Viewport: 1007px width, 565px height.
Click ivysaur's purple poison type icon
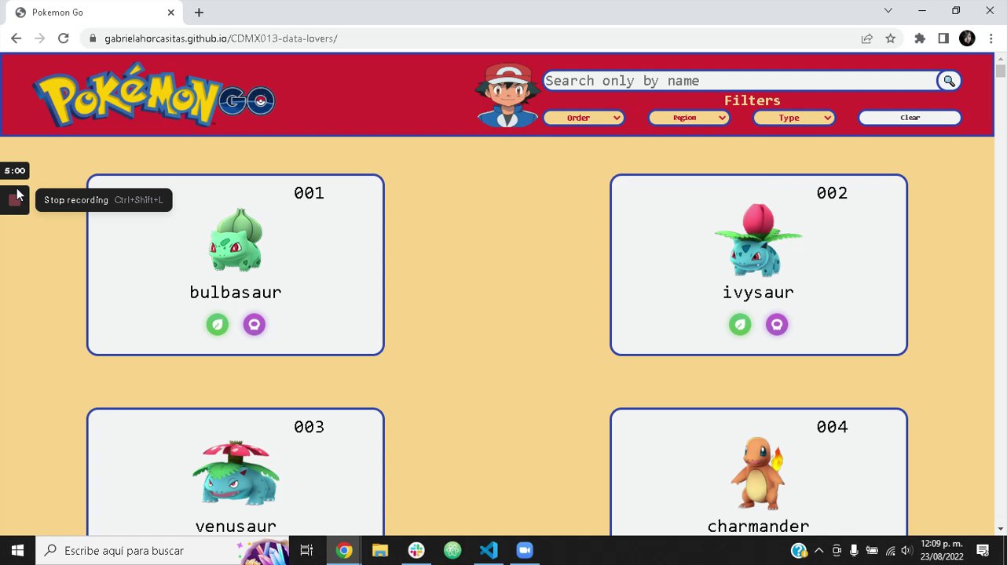pos(777,324)
